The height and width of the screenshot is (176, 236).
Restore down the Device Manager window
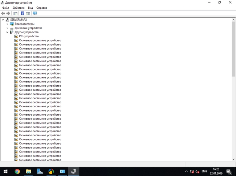tap(220, 3)
